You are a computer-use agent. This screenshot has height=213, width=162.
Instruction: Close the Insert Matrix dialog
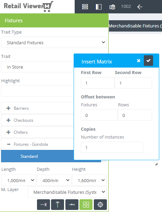click(138, 61)
